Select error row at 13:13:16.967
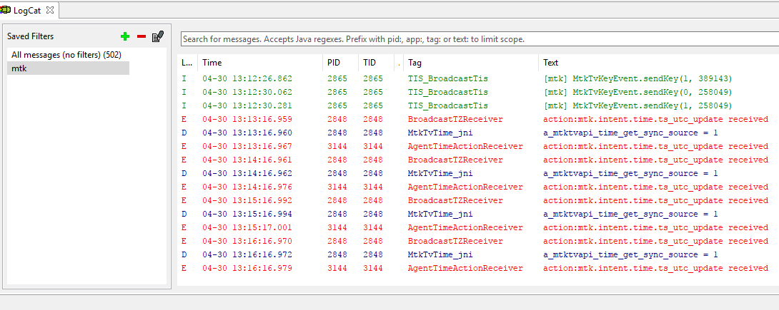Viewport: 779px width, 310px height. tap(478, 147)
